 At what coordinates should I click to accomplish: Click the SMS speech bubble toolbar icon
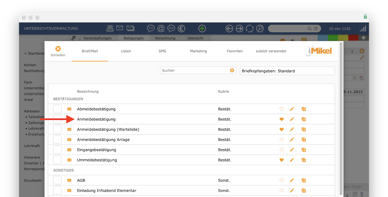coord(151,29)
